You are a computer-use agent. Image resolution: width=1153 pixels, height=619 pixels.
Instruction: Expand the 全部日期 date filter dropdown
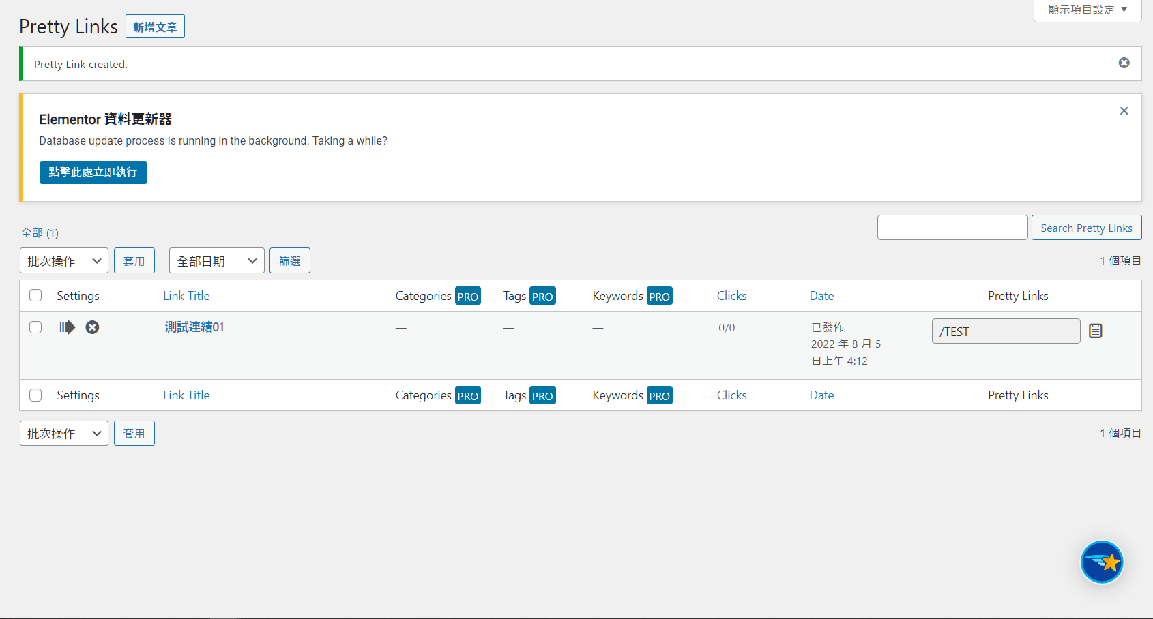216,260
